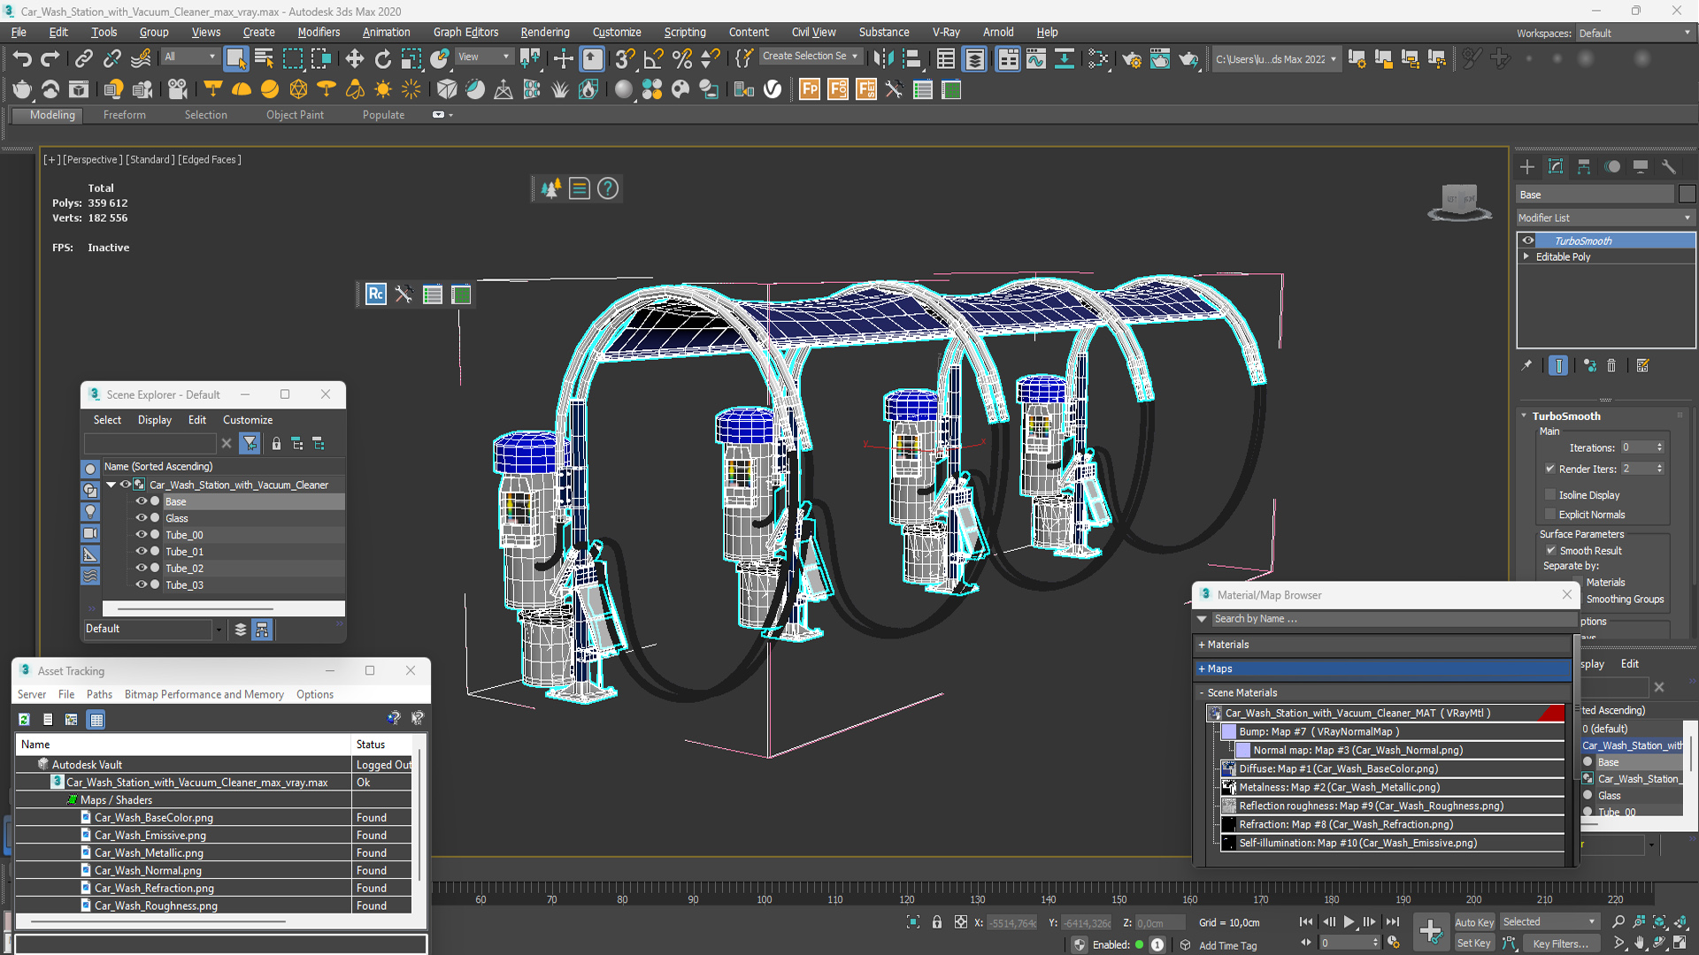This screenshot has height=955, width=1699.
Task: Go to the animation start frame button
Action: point(1305,922)
